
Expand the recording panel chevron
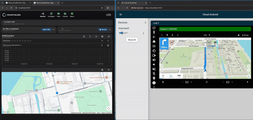[110, 29]
